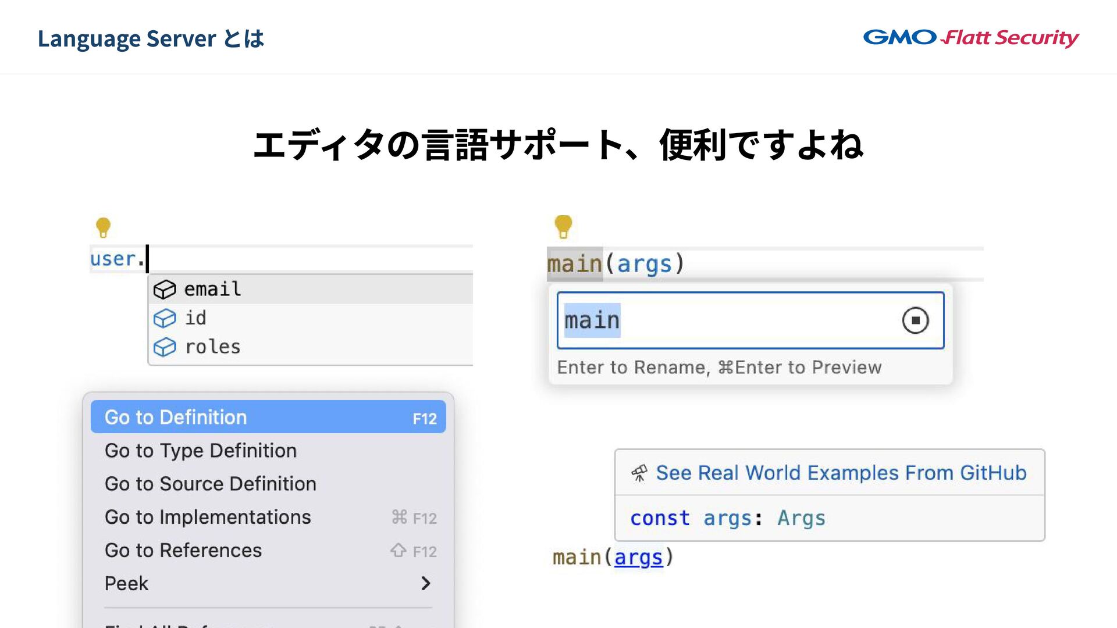Select Go to References entry
Image resolution: width=1117 pixels, height=628 pixels.
183,550
